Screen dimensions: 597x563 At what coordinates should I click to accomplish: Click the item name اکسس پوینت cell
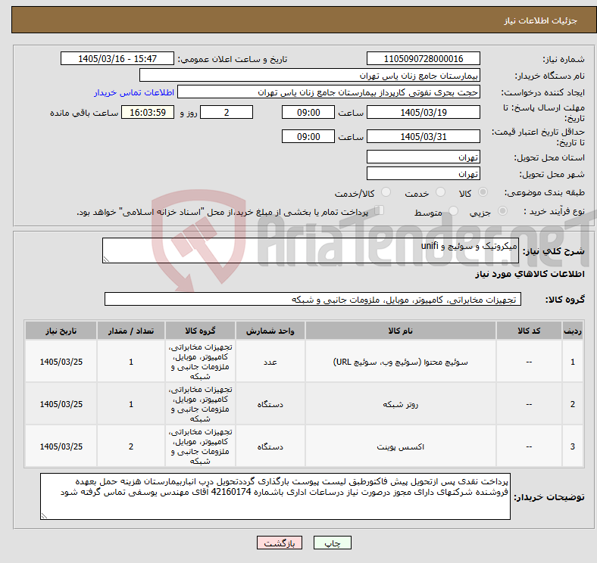[x=400, y=446]
